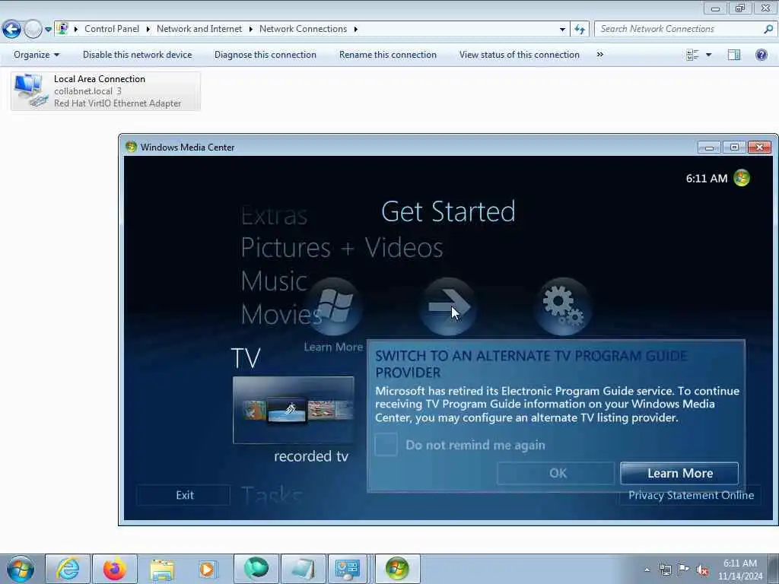Image resolution: width=779 pixels, height=584 pixels.
Task: Open the recorded tv thumbnail
Action: (294, 410)
